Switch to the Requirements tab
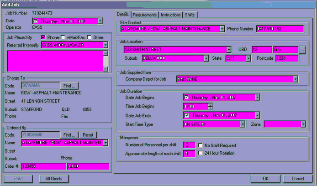Viewport: 317px width, 186px height. tap(145, 15)
